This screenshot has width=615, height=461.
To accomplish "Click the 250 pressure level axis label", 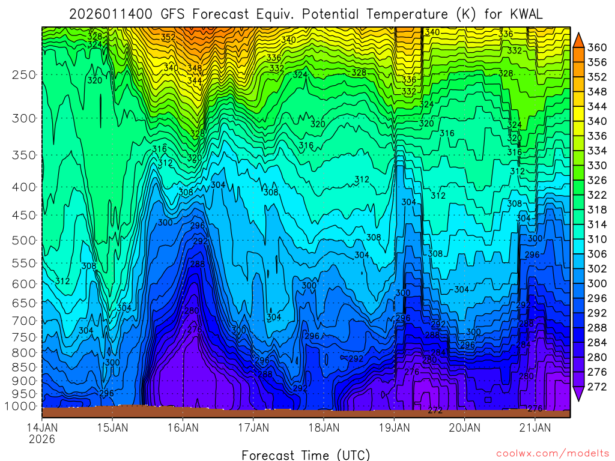I will click(24, 74).
